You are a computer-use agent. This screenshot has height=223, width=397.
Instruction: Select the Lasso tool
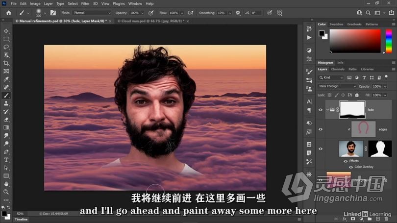pos(6,47)
